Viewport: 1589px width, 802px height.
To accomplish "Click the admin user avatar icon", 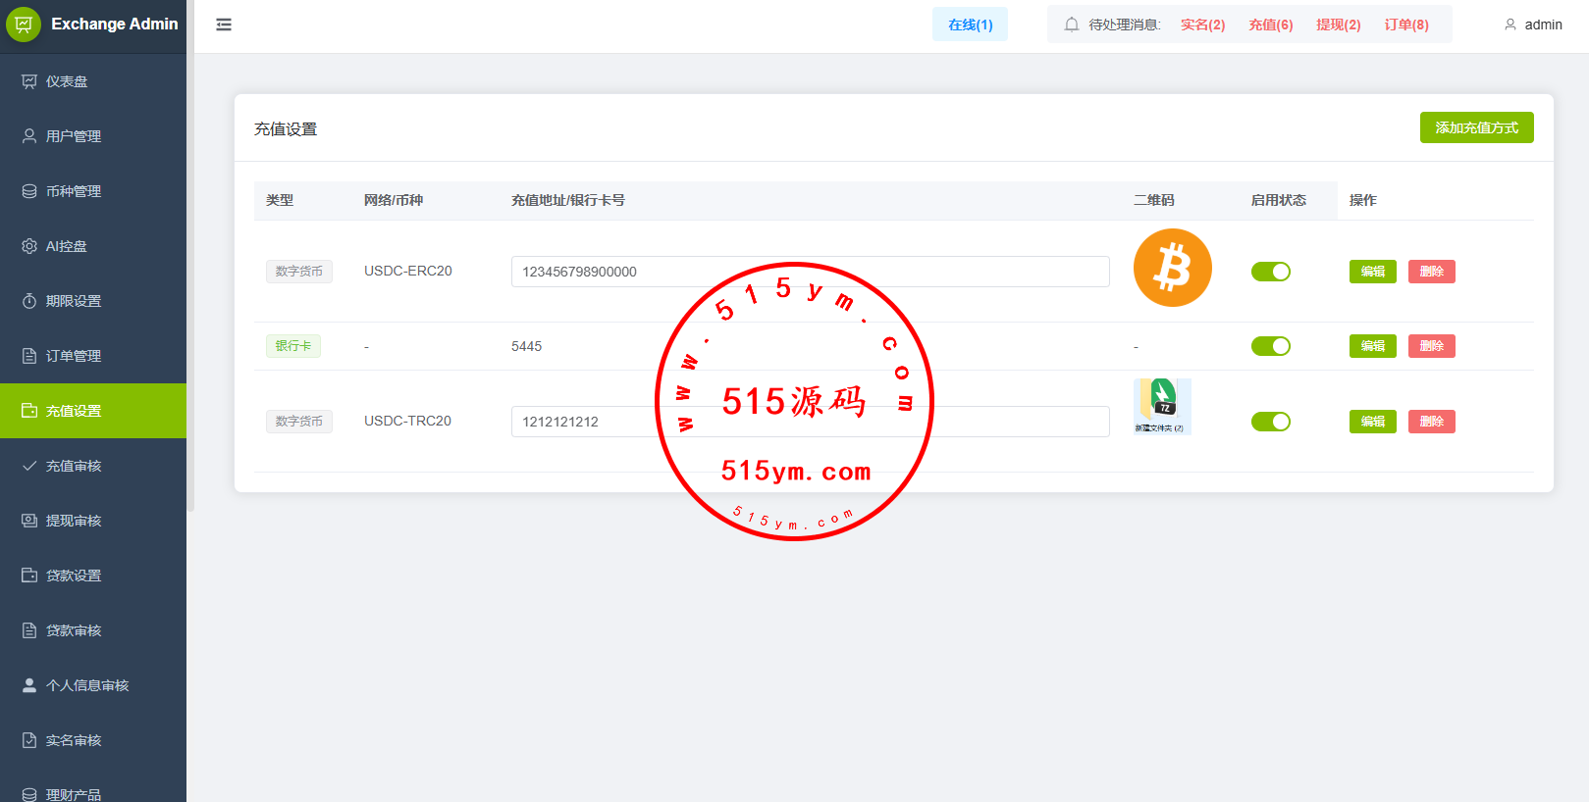I will (1510, 25).
